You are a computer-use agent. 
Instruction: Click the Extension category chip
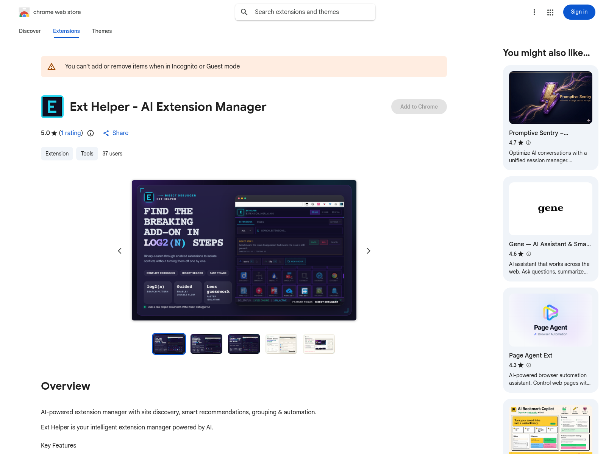tap(57, 154)
